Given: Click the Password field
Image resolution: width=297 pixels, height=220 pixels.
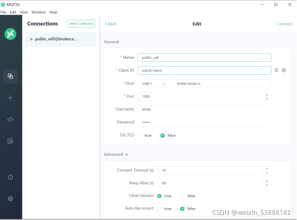Looking at the screenshot, I should [204, 122].
